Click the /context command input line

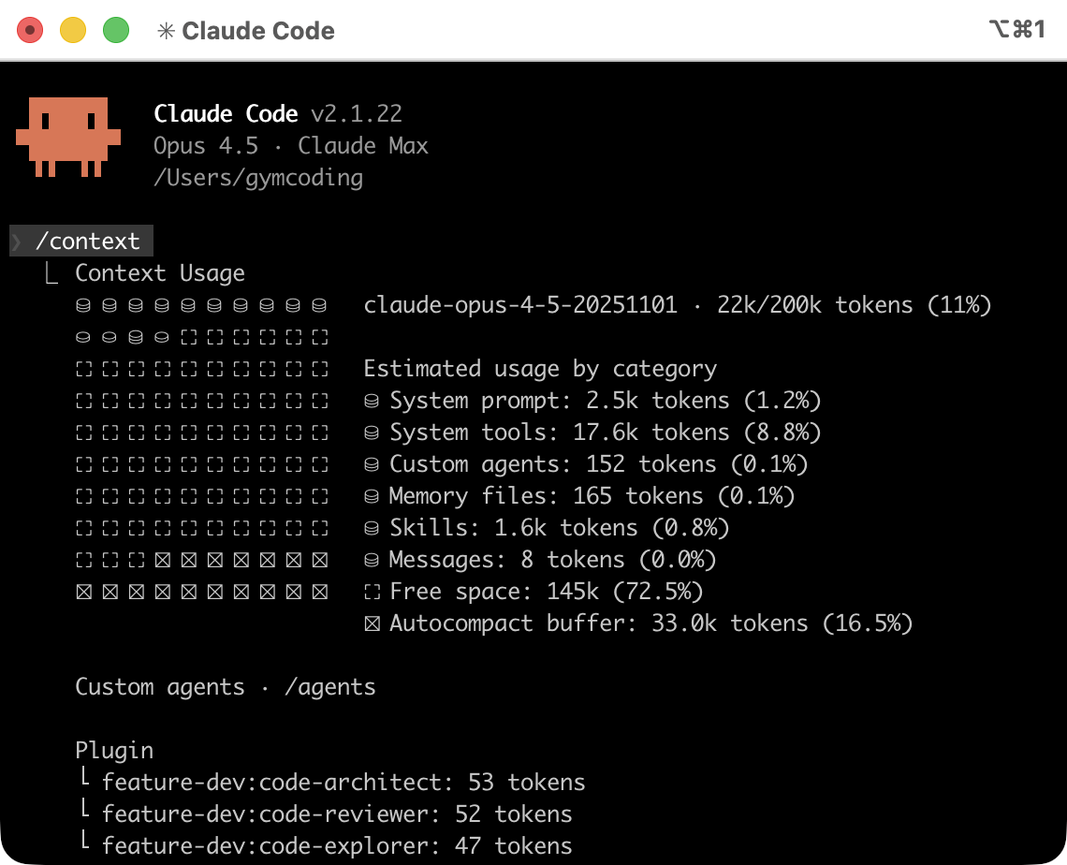87,242
